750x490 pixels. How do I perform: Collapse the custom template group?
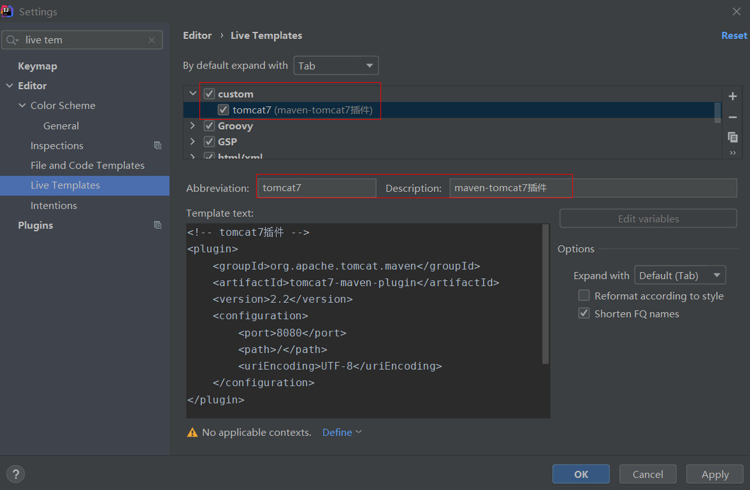pyautogui.click(x=193, y=94)
